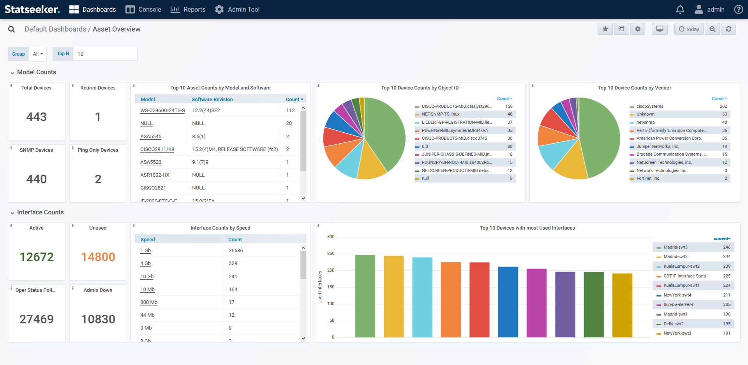This screenshot has height=365, width=748.
Task: Open the current dropdown in Used Interfaces legend
Action: [x=722, y=239]
